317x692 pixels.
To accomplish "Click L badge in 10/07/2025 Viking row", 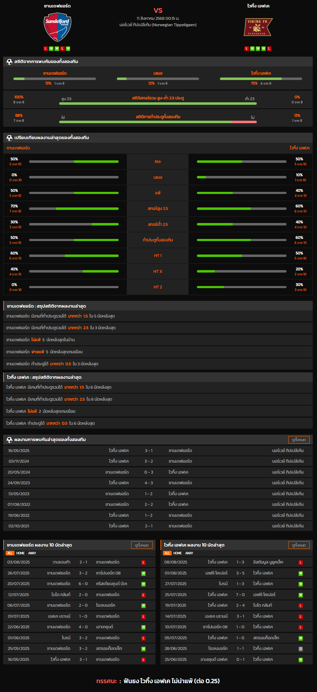I will [x=301, y=627].
